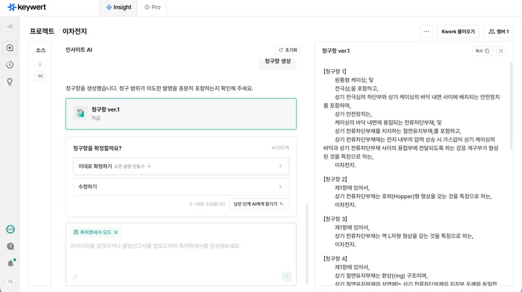
Task: Click the 【청구항 3】 heading
Action: coord(335,219)
